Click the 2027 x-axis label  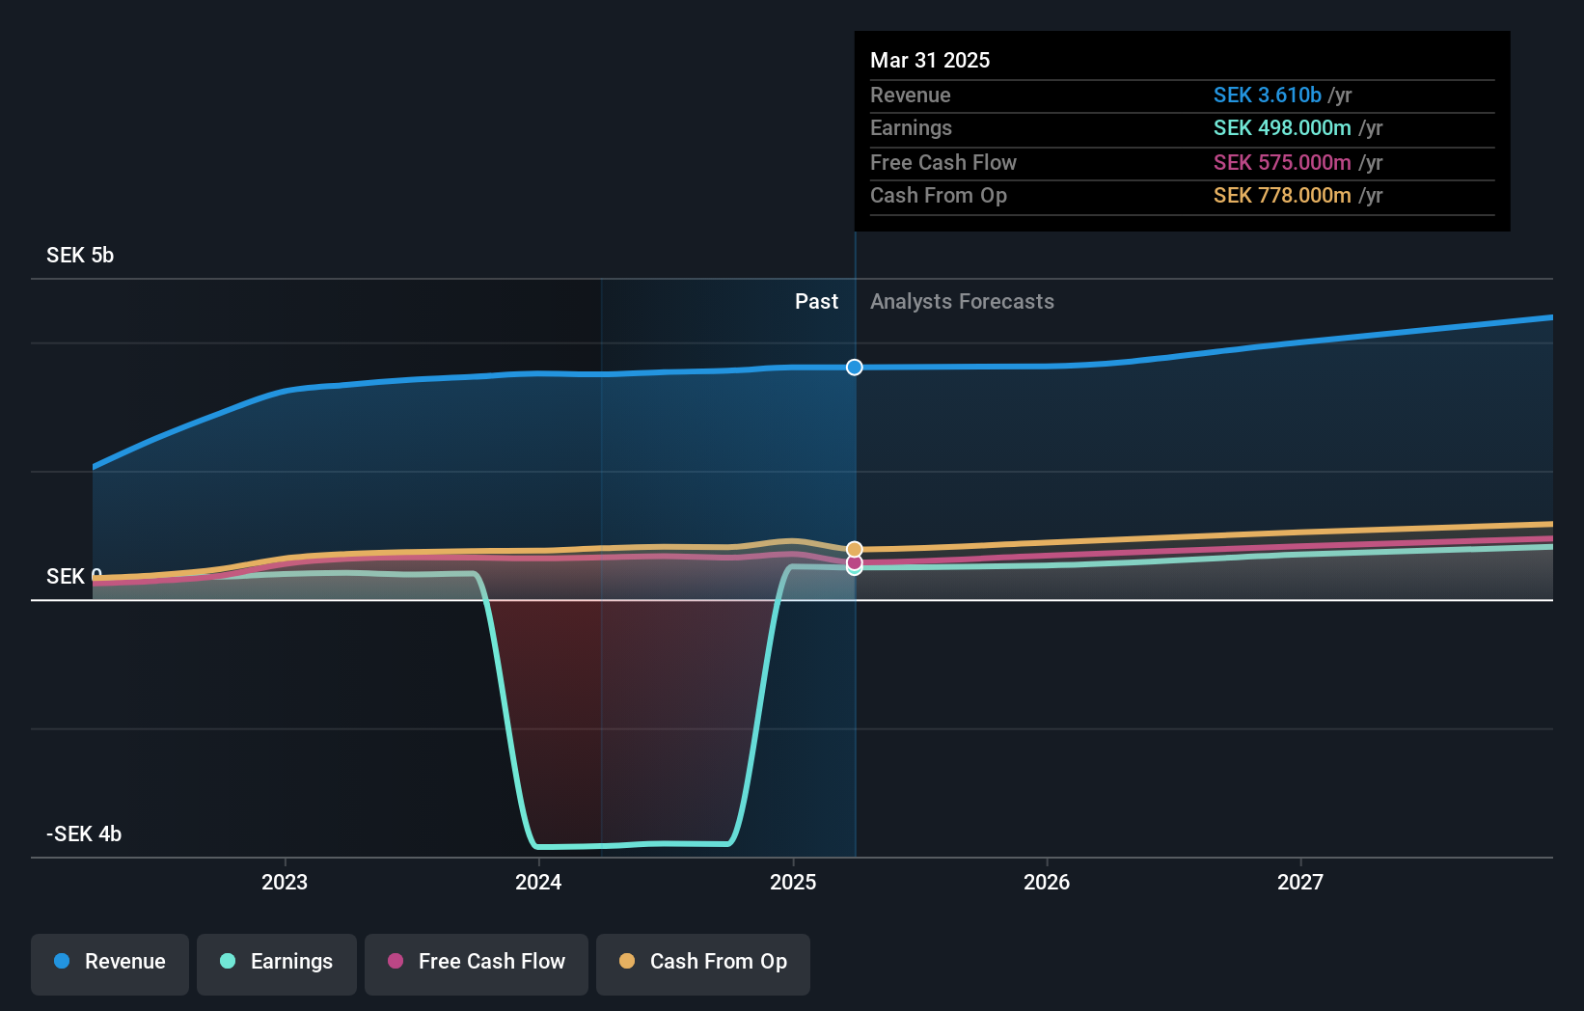[x=1300, y=882]
